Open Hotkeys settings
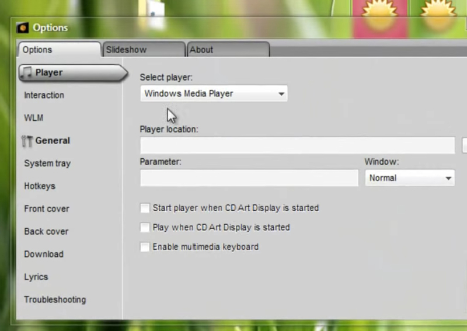 [40, 186]
